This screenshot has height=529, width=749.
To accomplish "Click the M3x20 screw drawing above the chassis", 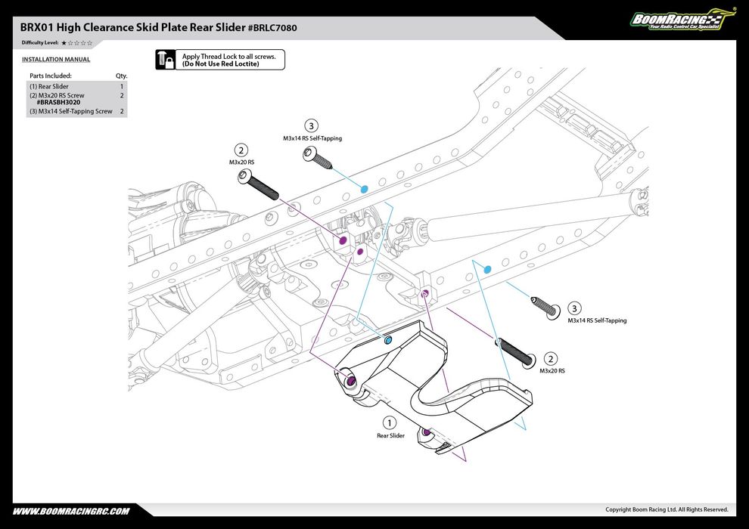I will click(x=258, y=186).
